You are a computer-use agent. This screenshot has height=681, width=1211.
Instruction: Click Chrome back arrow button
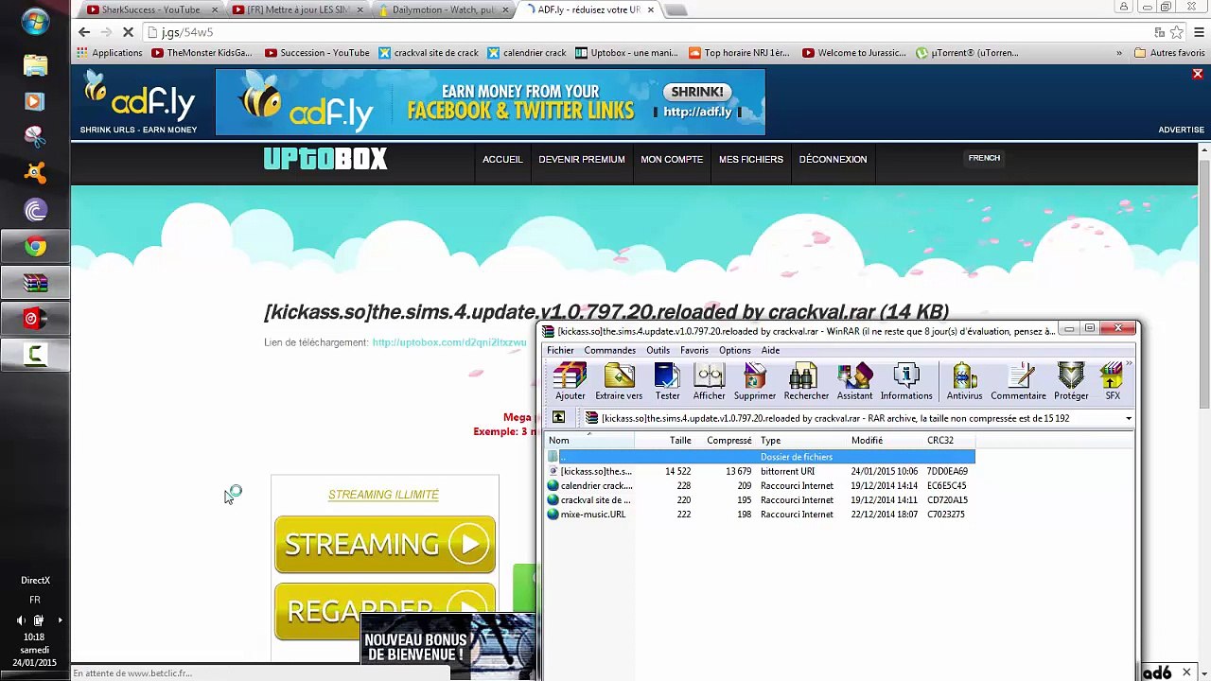(x=84, y=32)
